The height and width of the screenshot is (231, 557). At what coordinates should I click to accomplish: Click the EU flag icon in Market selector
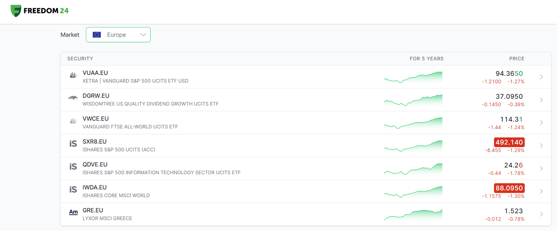pyautogui.click(x=97, y=35)
